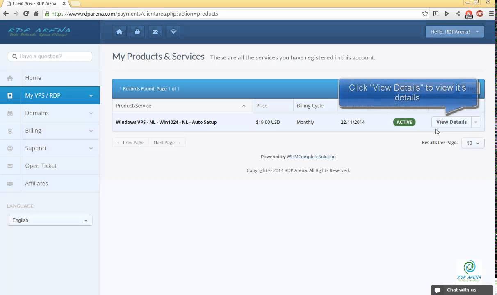Click the RDP Arena logo in header
497x295 pixels.
[39, 32]
